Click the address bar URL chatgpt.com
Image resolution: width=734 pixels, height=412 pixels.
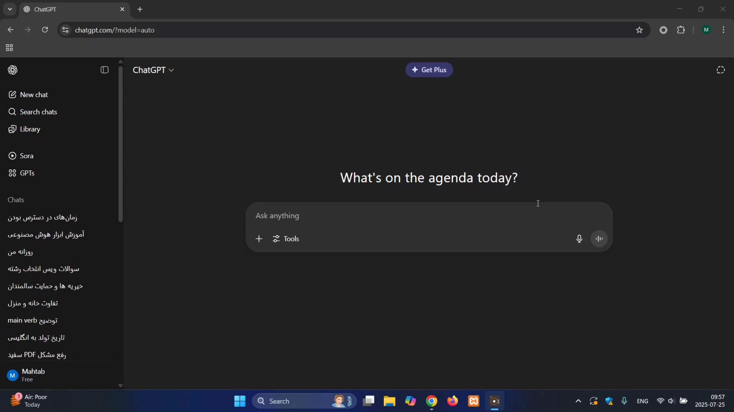pyautogui.click(x=114, y=30)
